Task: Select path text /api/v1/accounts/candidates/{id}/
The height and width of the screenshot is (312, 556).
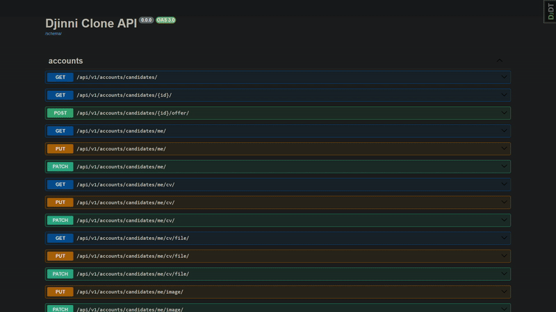Action: pyautogui.click(x=124, y=95)
